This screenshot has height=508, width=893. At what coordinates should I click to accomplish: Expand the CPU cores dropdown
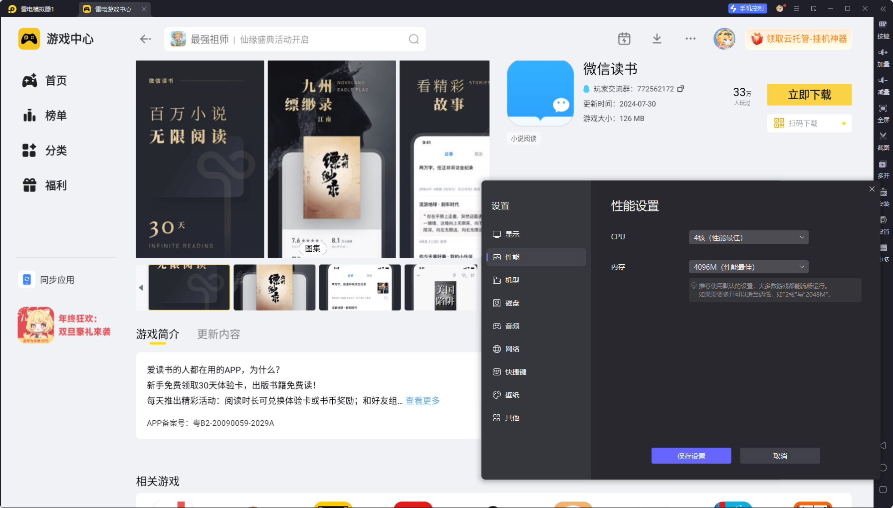click(748, 238)
